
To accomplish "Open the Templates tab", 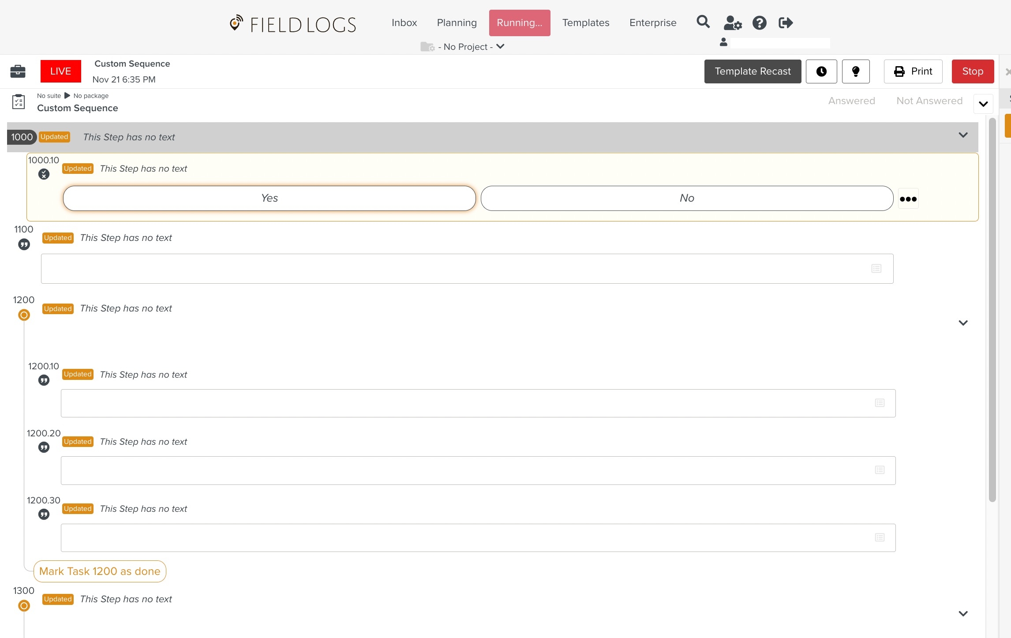I will coord(585,23).
